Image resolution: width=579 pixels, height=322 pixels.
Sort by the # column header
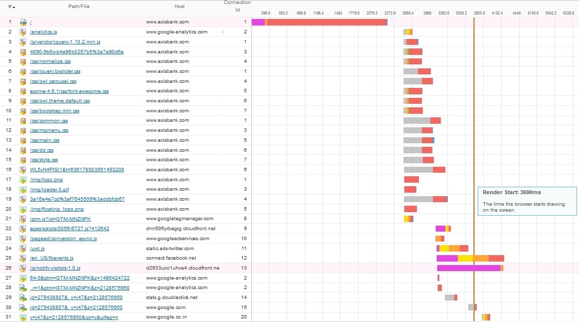tap(11, 6)
